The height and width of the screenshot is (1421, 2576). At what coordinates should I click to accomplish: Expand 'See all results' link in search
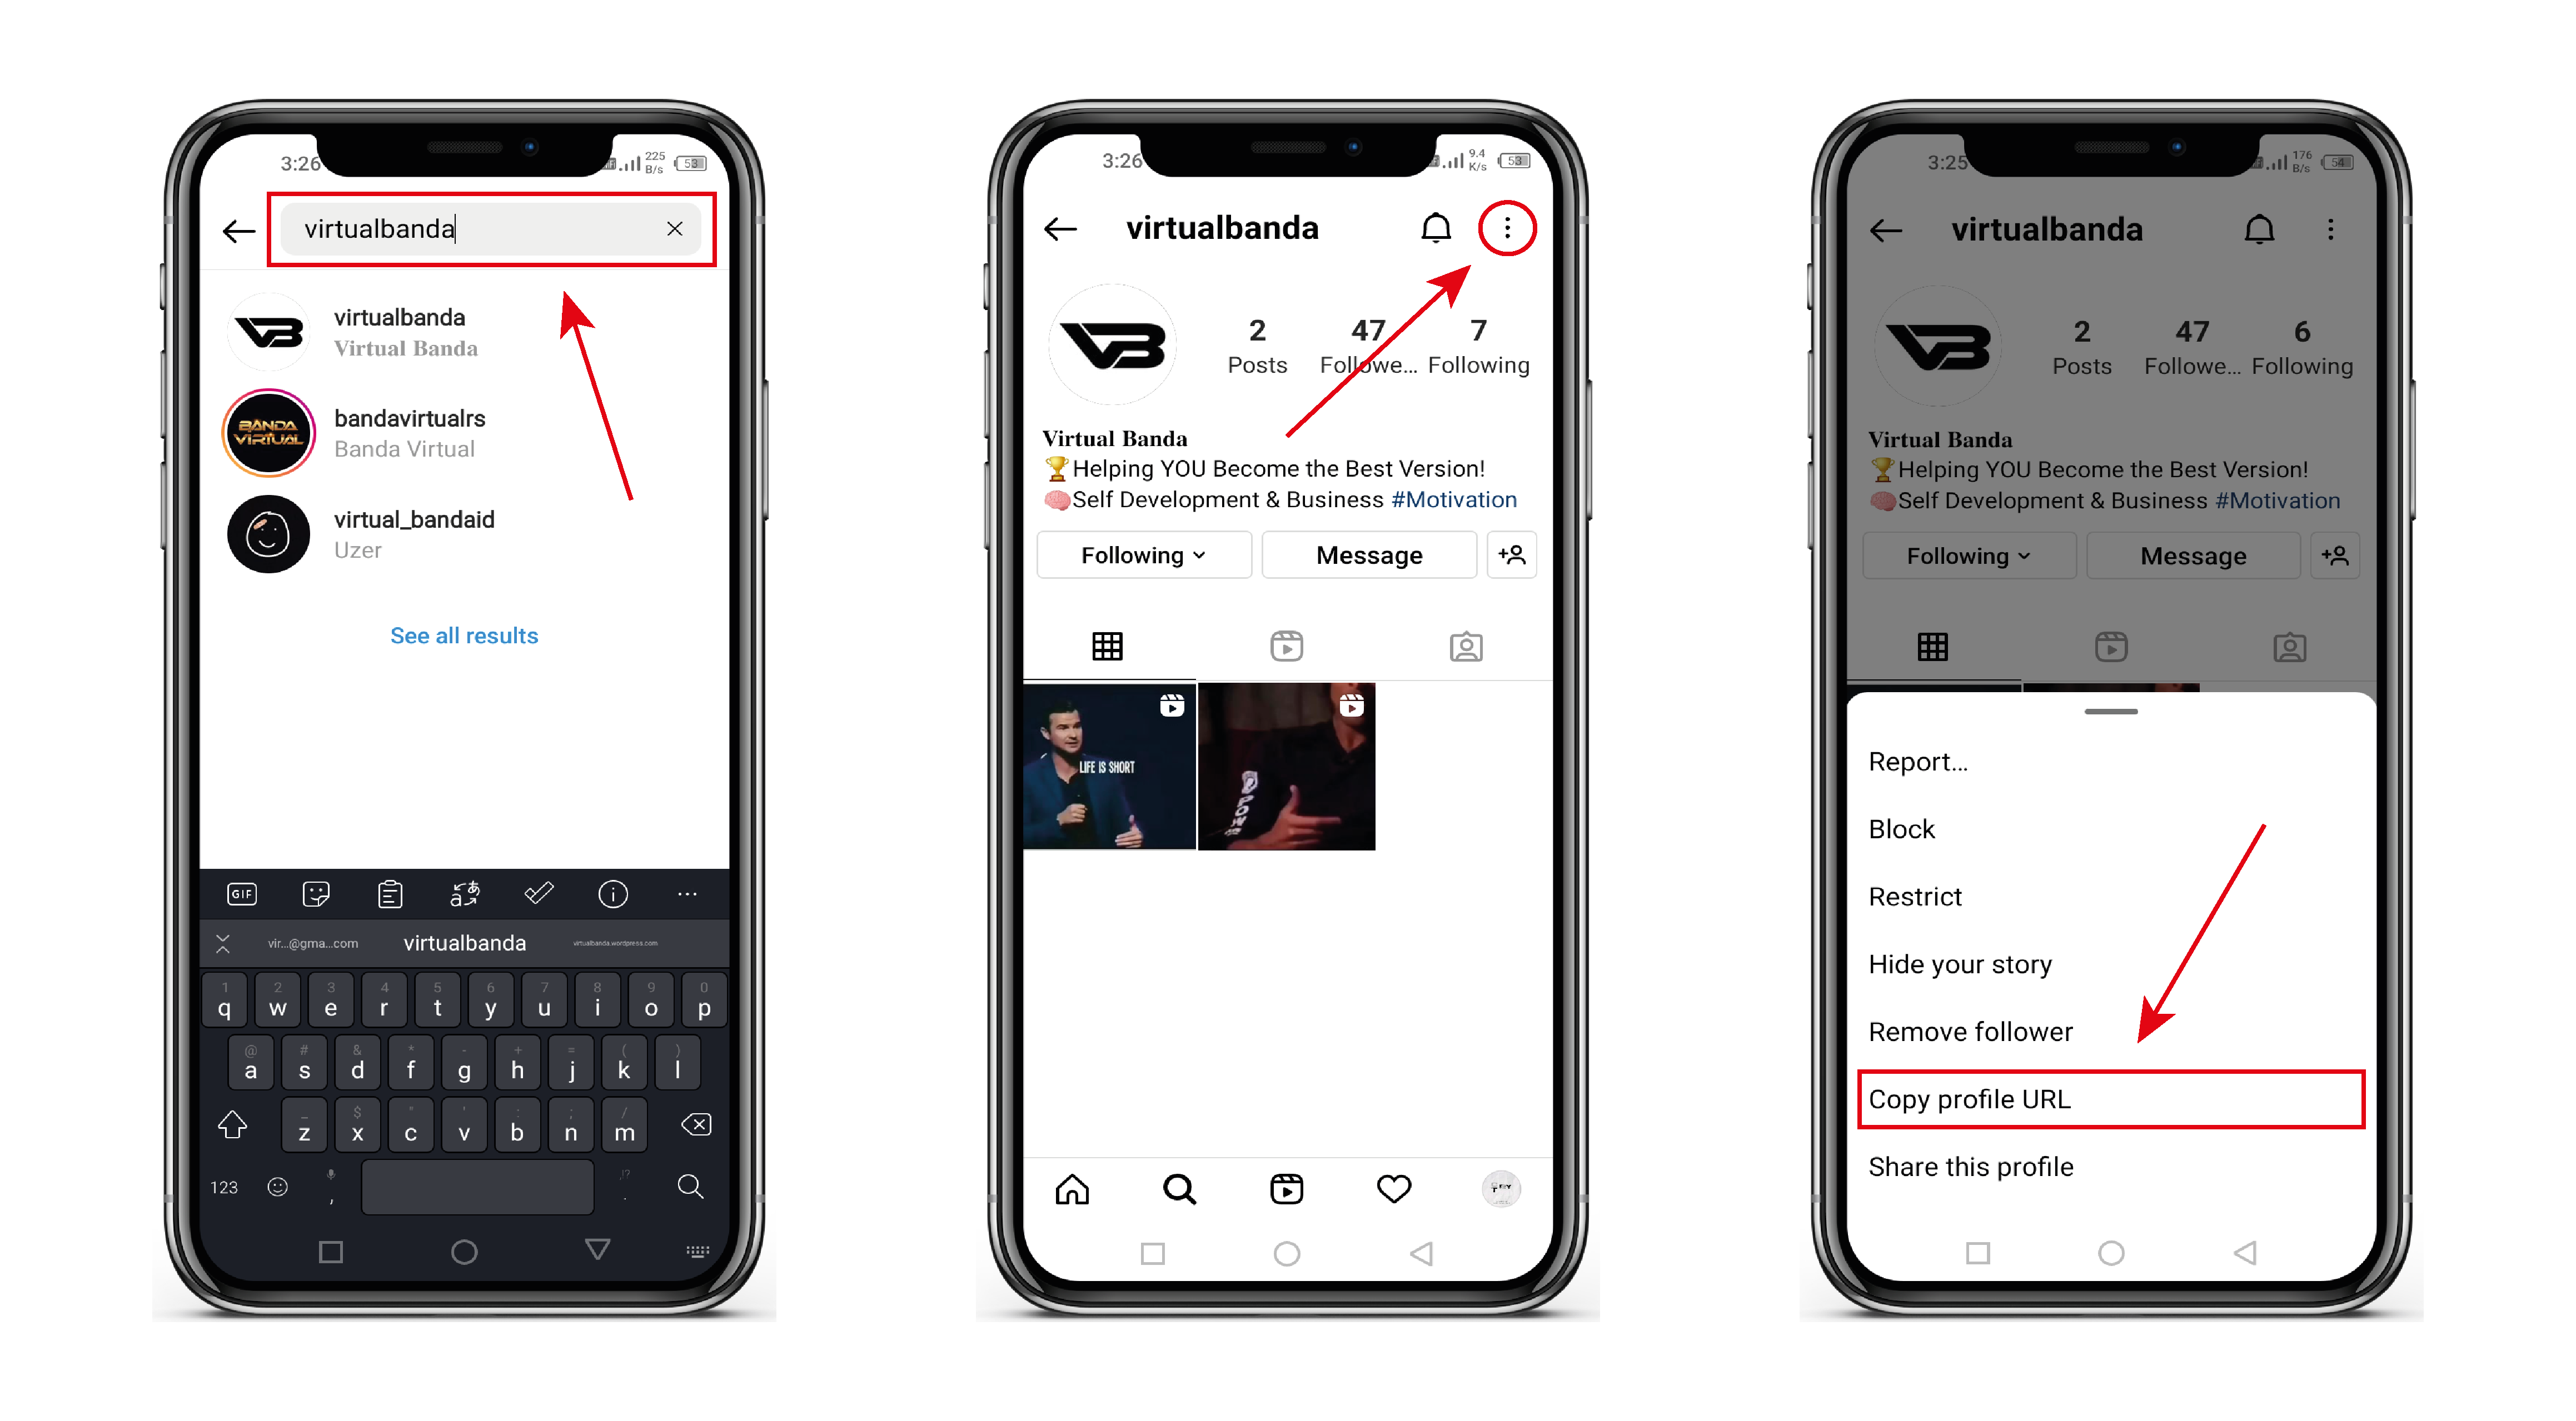click(x=464, y=633)
